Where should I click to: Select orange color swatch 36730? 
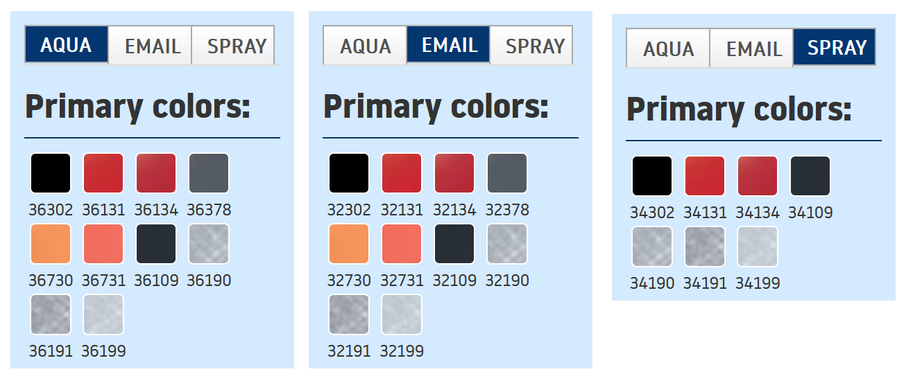(51, 244)
